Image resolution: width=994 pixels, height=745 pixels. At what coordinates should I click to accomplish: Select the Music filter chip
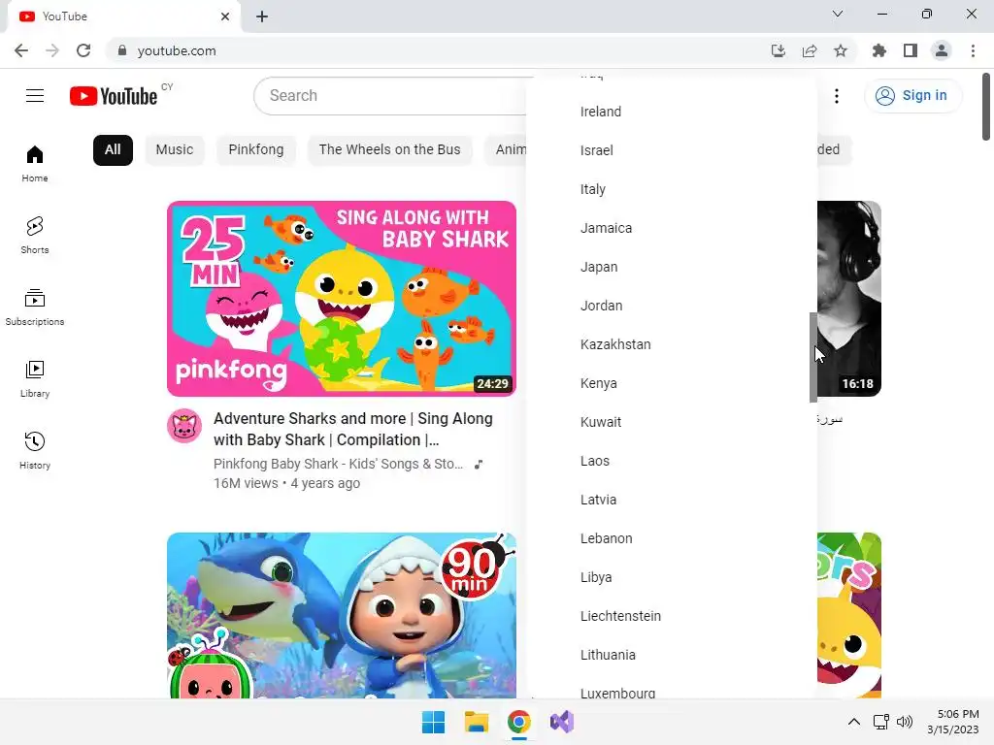click(x=175, y=150)
